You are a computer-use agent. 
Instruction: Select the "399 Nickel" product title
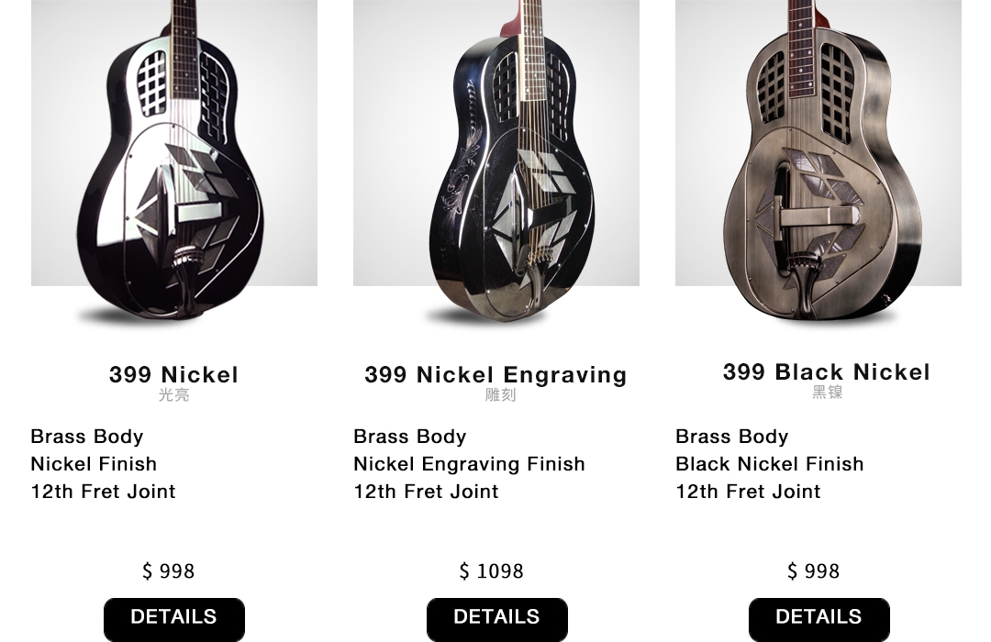point(173,375)
